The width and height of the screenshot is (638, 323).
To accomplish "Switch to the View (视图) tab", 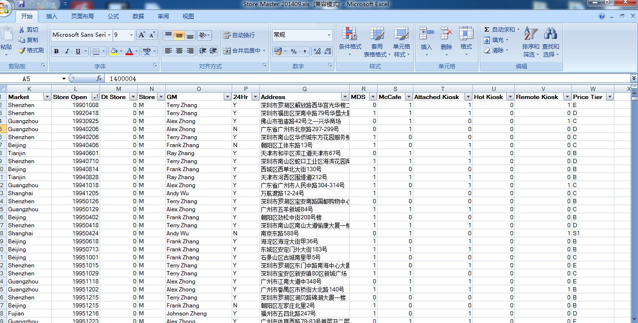I will click(188, 17).
